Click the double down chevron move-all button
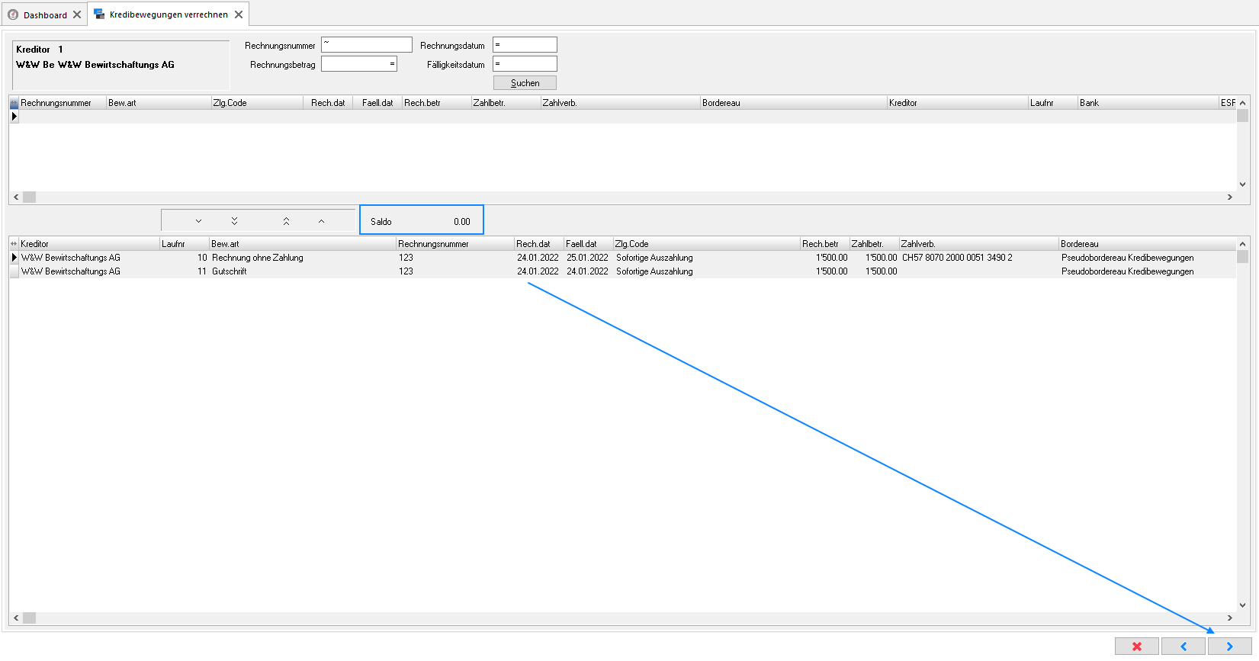 234,221
